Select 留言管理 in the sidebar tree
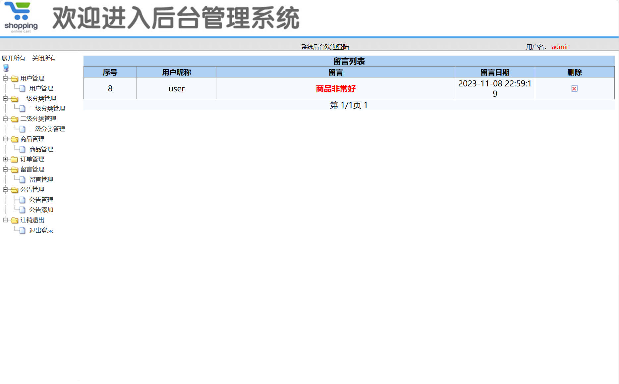619x384 pixels. [x=40, y=179]
